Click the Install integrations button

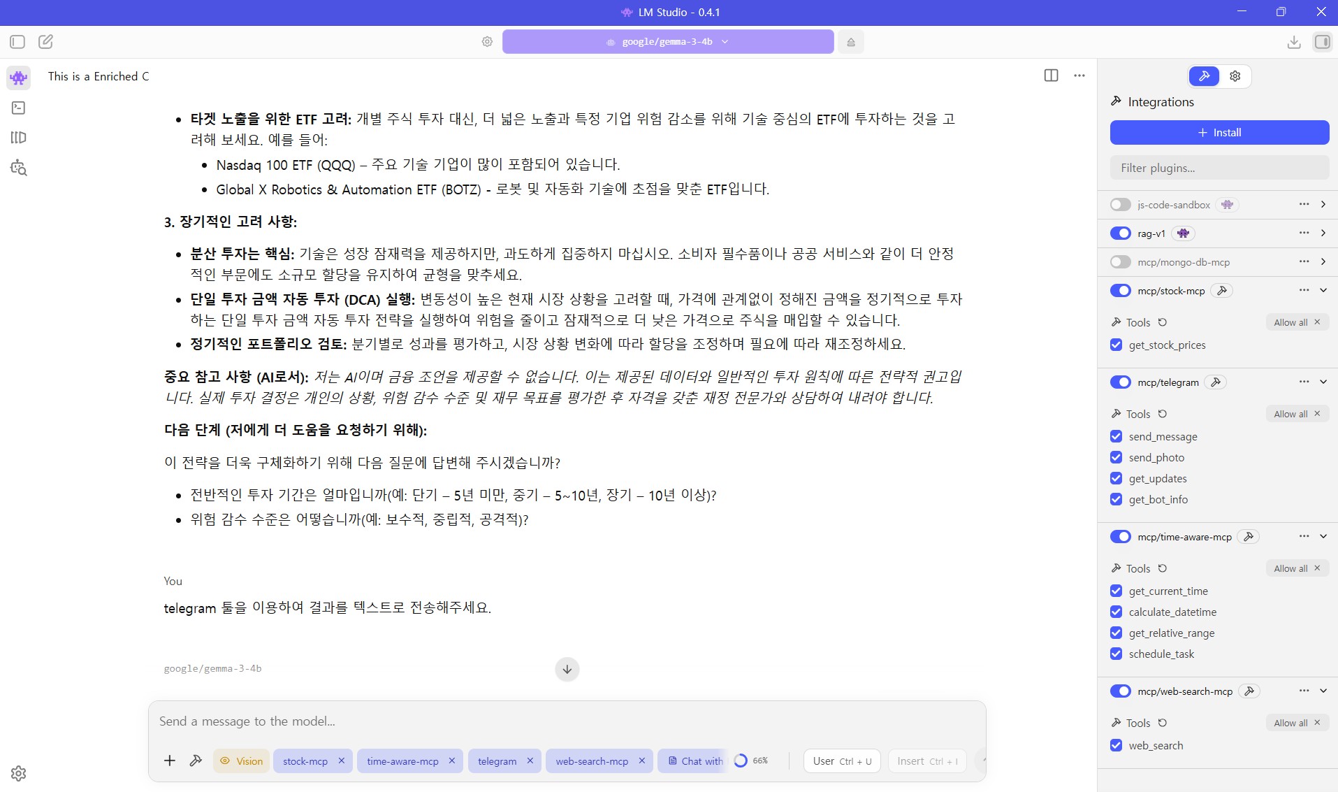click(1219, 133)
